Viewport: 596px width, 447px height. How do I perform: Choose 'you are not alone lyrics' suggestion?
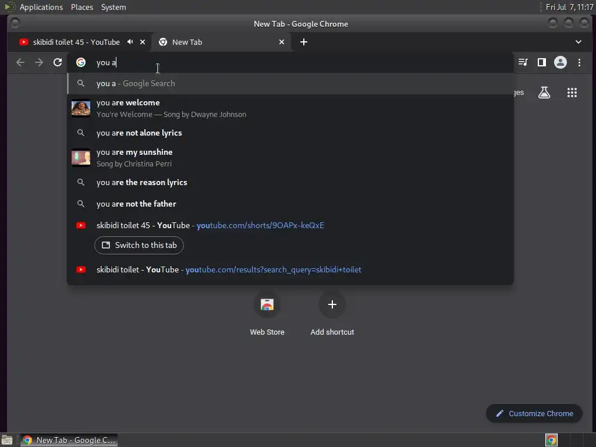tap(290, 133)
